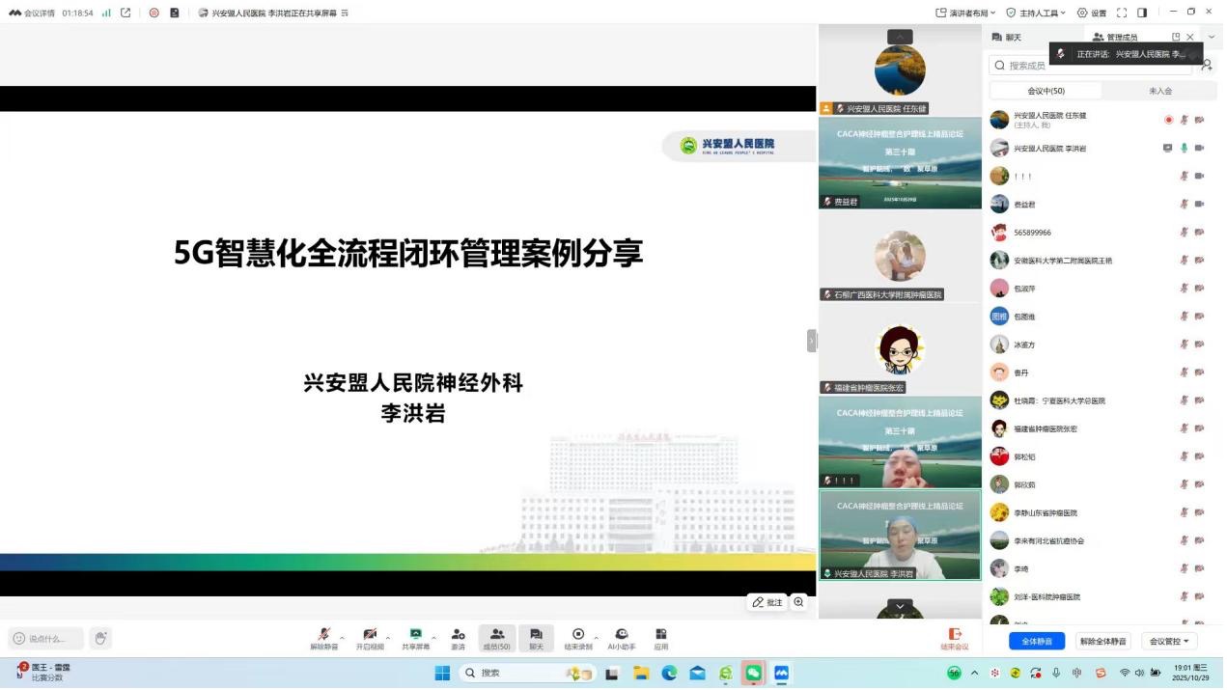Image resolution: width=1227 pixels, height=690 pixels.
Task: Click the 搜索成员 search members field
Action: (1091, 66)
